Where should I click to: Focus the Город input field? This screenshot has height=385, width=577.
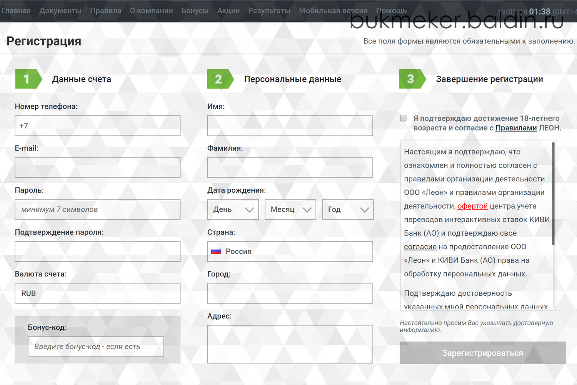point(290,293)
